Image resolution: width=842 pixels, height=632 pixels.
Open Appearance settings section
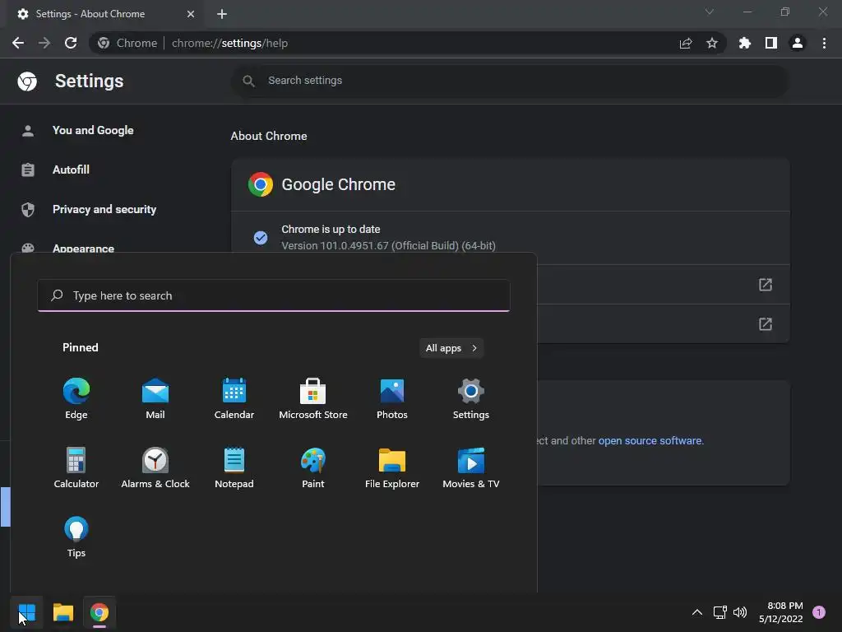click(x=83, y=249)
